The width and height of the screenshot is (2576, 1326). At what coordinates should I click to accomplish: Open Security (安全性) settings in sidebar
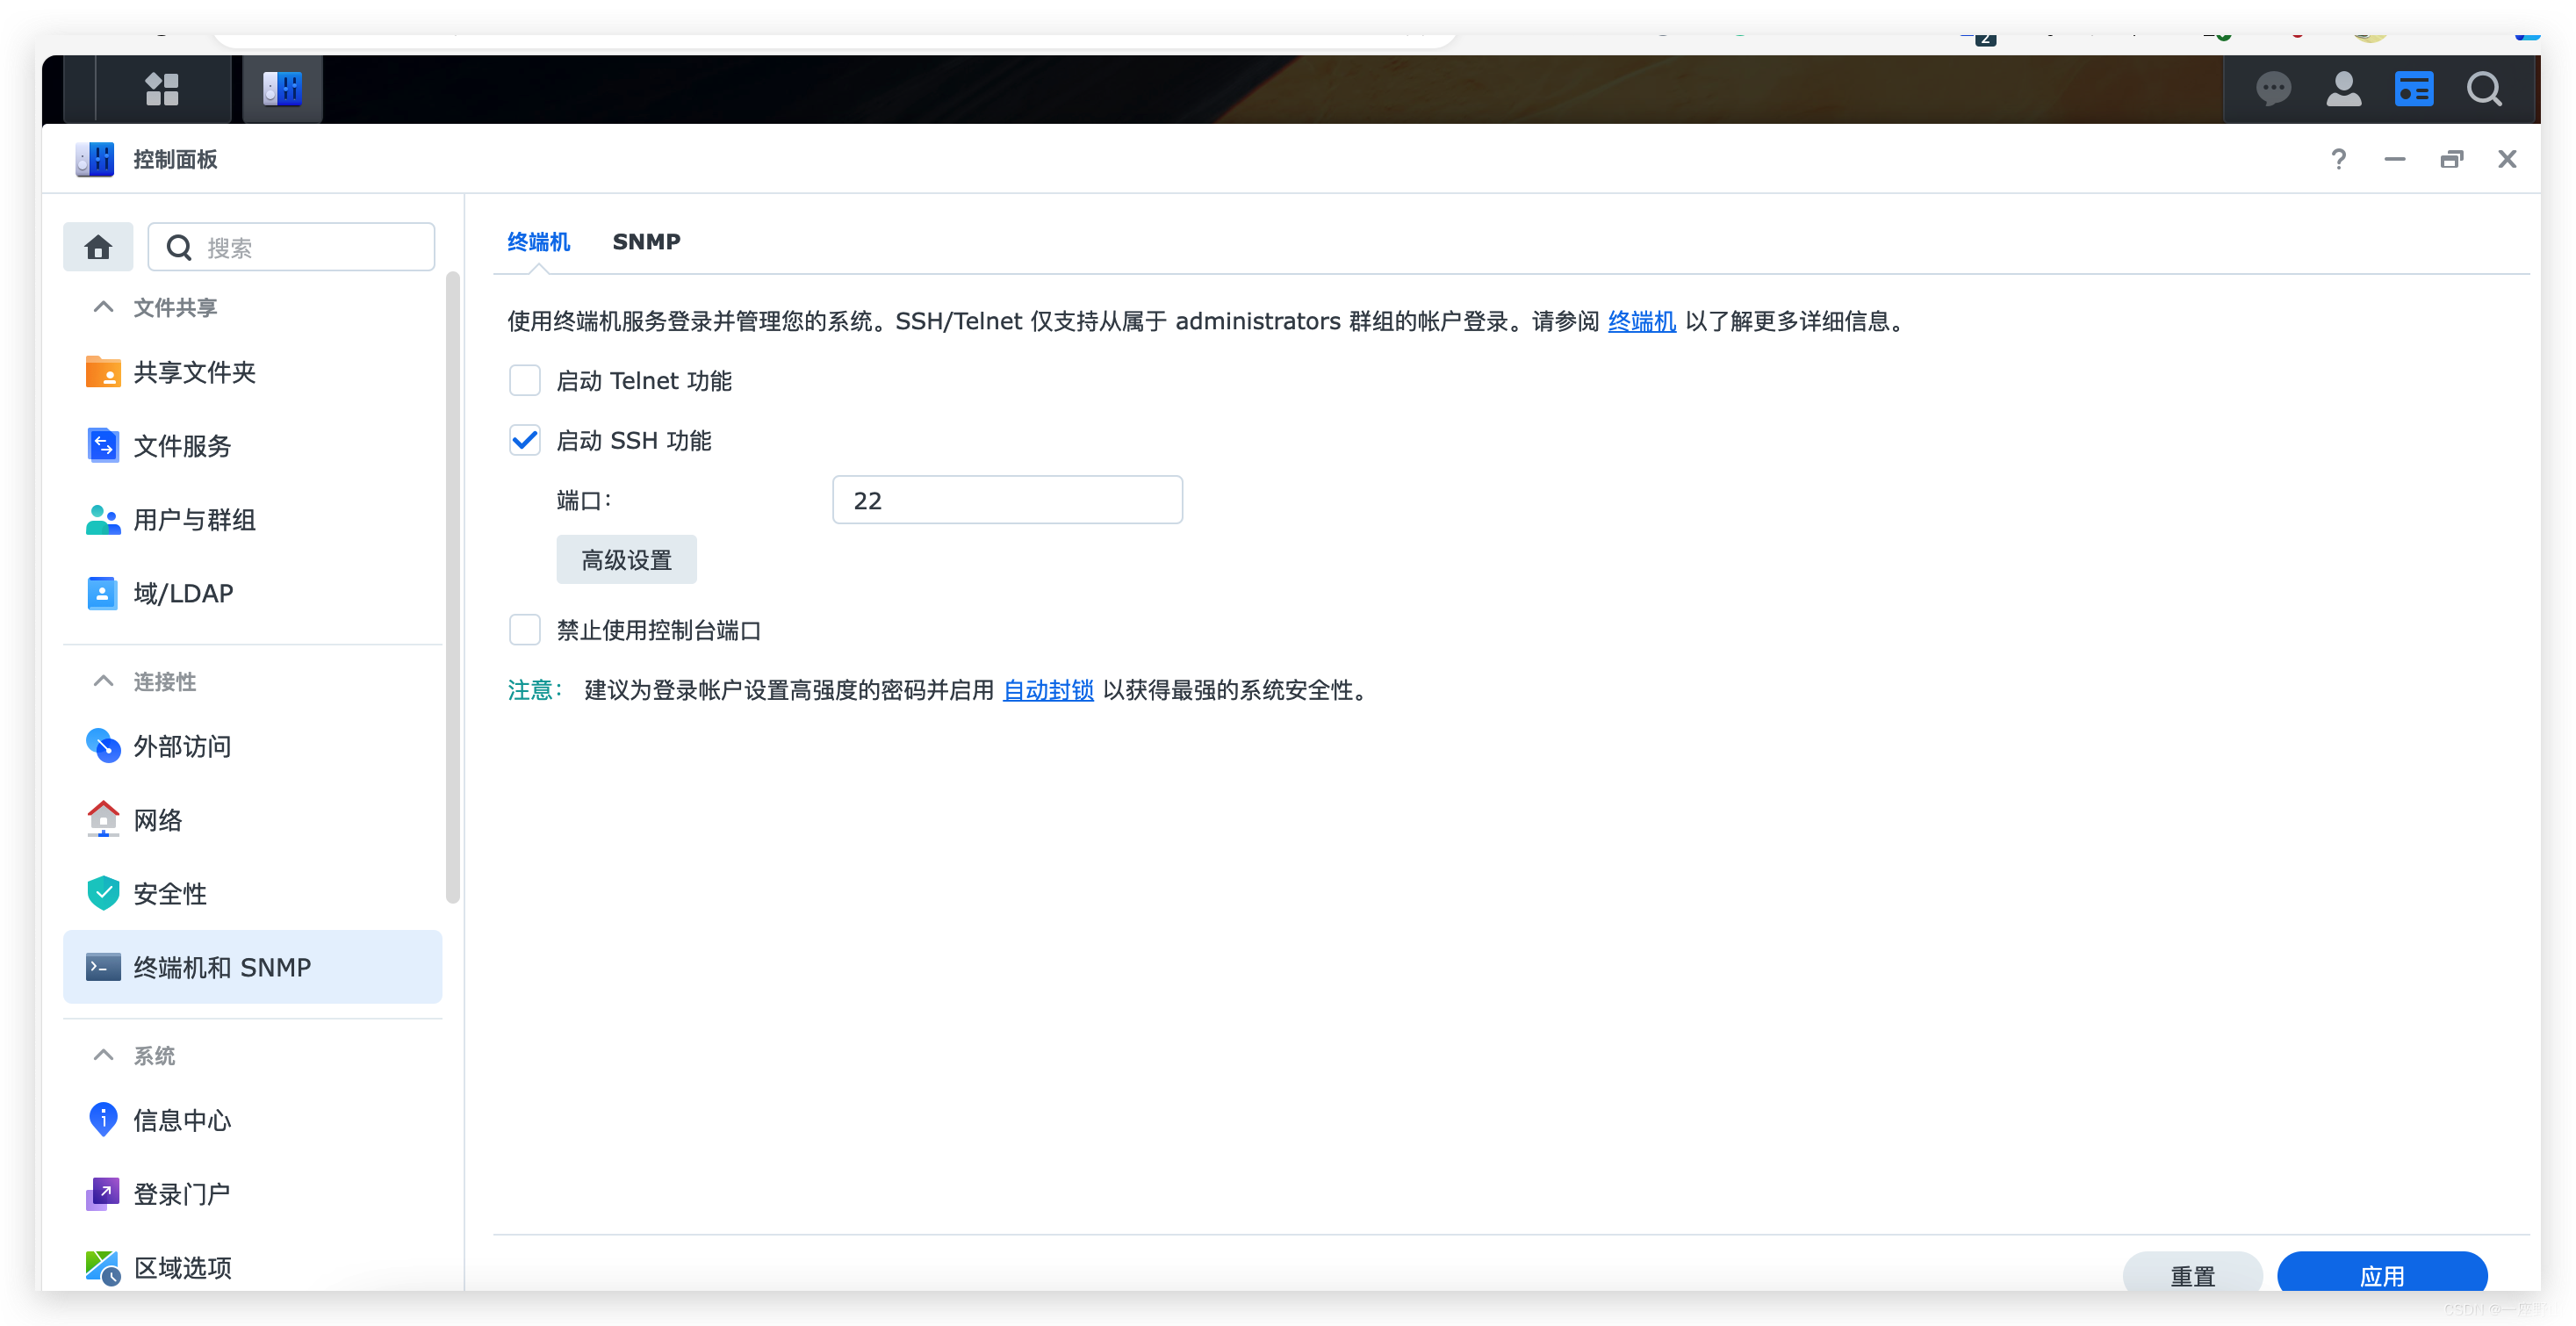pyautogui.click(x=170, y=893)
